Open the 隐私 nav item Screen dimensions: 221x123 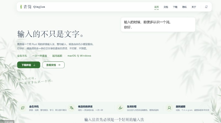tap(184, 7)
